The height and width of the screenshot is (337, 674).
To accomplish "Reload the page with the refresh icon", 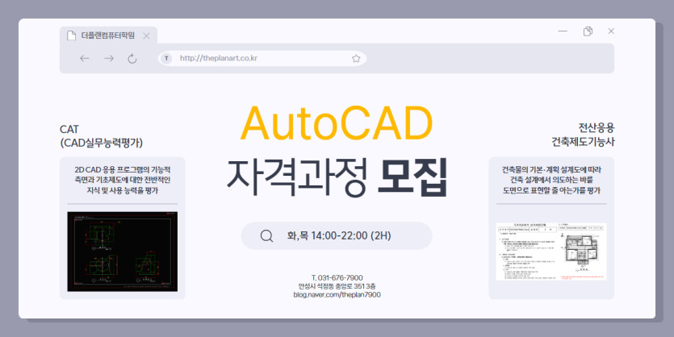I will (x=132, y=58).
